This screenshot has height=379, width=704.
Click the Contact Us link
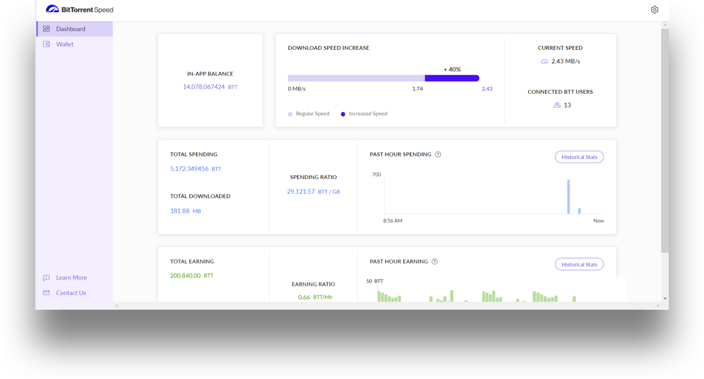tap(71, 292)
